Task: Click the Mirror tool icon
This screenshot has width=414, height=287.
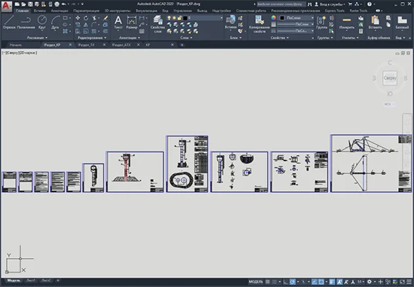Action: coord(86,25)
